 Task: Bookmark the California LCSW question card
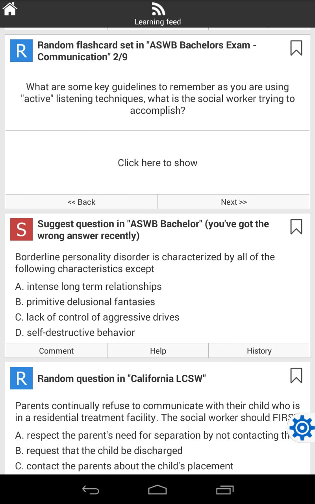tap(296, 376)
